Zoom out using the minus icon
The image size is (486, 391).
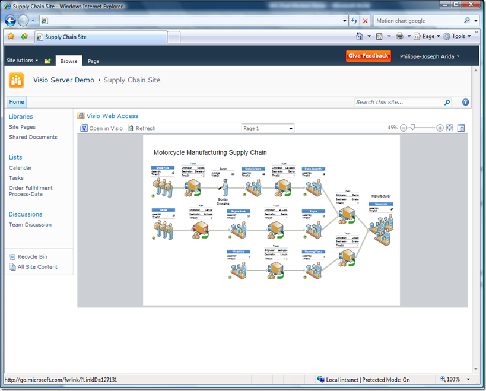coord(404,127)
